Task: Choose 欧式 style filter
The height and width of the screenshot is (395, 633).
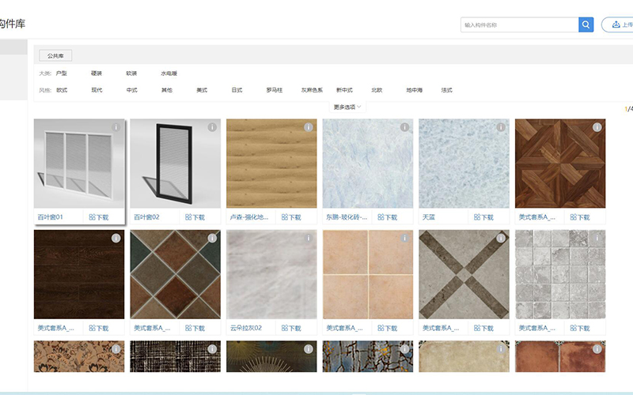Action: (x=62, y=90)
